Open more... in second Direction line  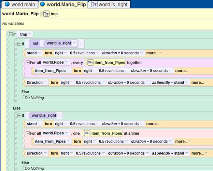click(199, 153)
